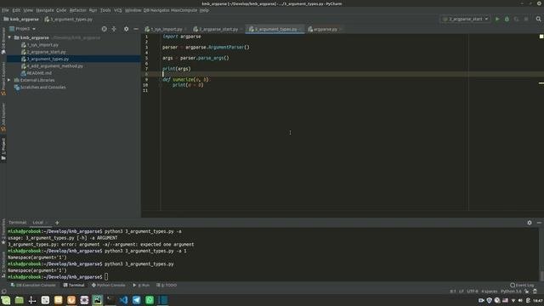This screenshot has height=306, width=544.
Task: Click the Python 3.6 interpreter in status bar
Action: pos(511,292)
